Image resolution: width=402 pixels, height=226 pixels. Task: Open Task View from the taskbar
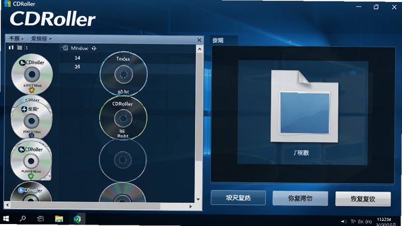[x=40, y=218]
